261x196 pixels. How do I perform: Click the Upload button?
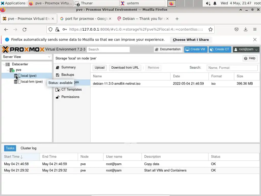click(100, 68)
